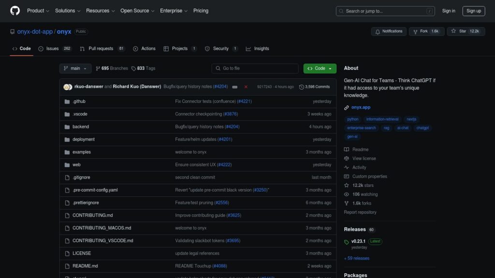Star the onyx repository
Image resolution: width=495 pixels, height=278 pixels.
point(466,31)
